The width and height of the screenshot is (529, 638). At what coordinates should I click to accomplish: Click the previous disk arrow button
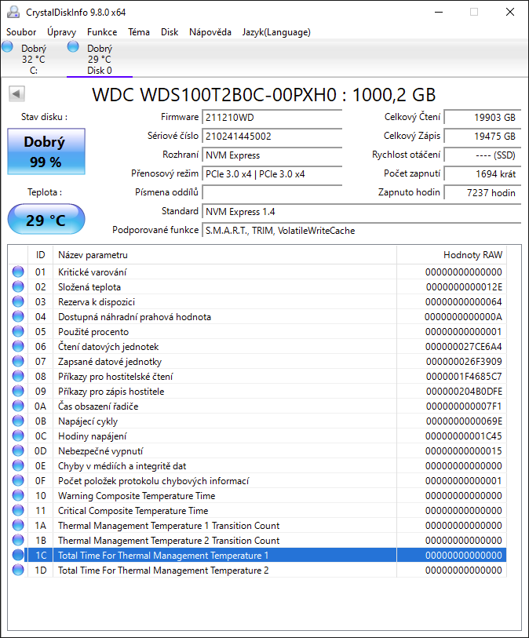(16, 94)
